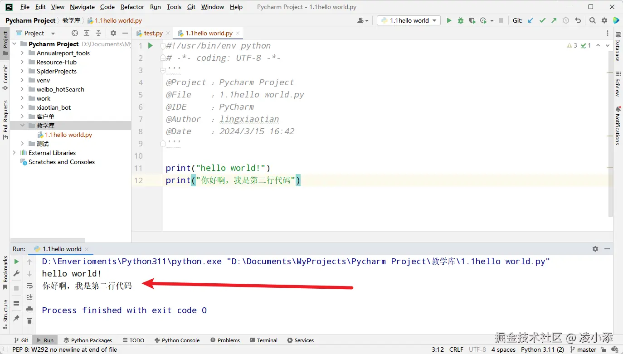
Task: Select opened file target icon in Project panel
Action: point(75,33)
